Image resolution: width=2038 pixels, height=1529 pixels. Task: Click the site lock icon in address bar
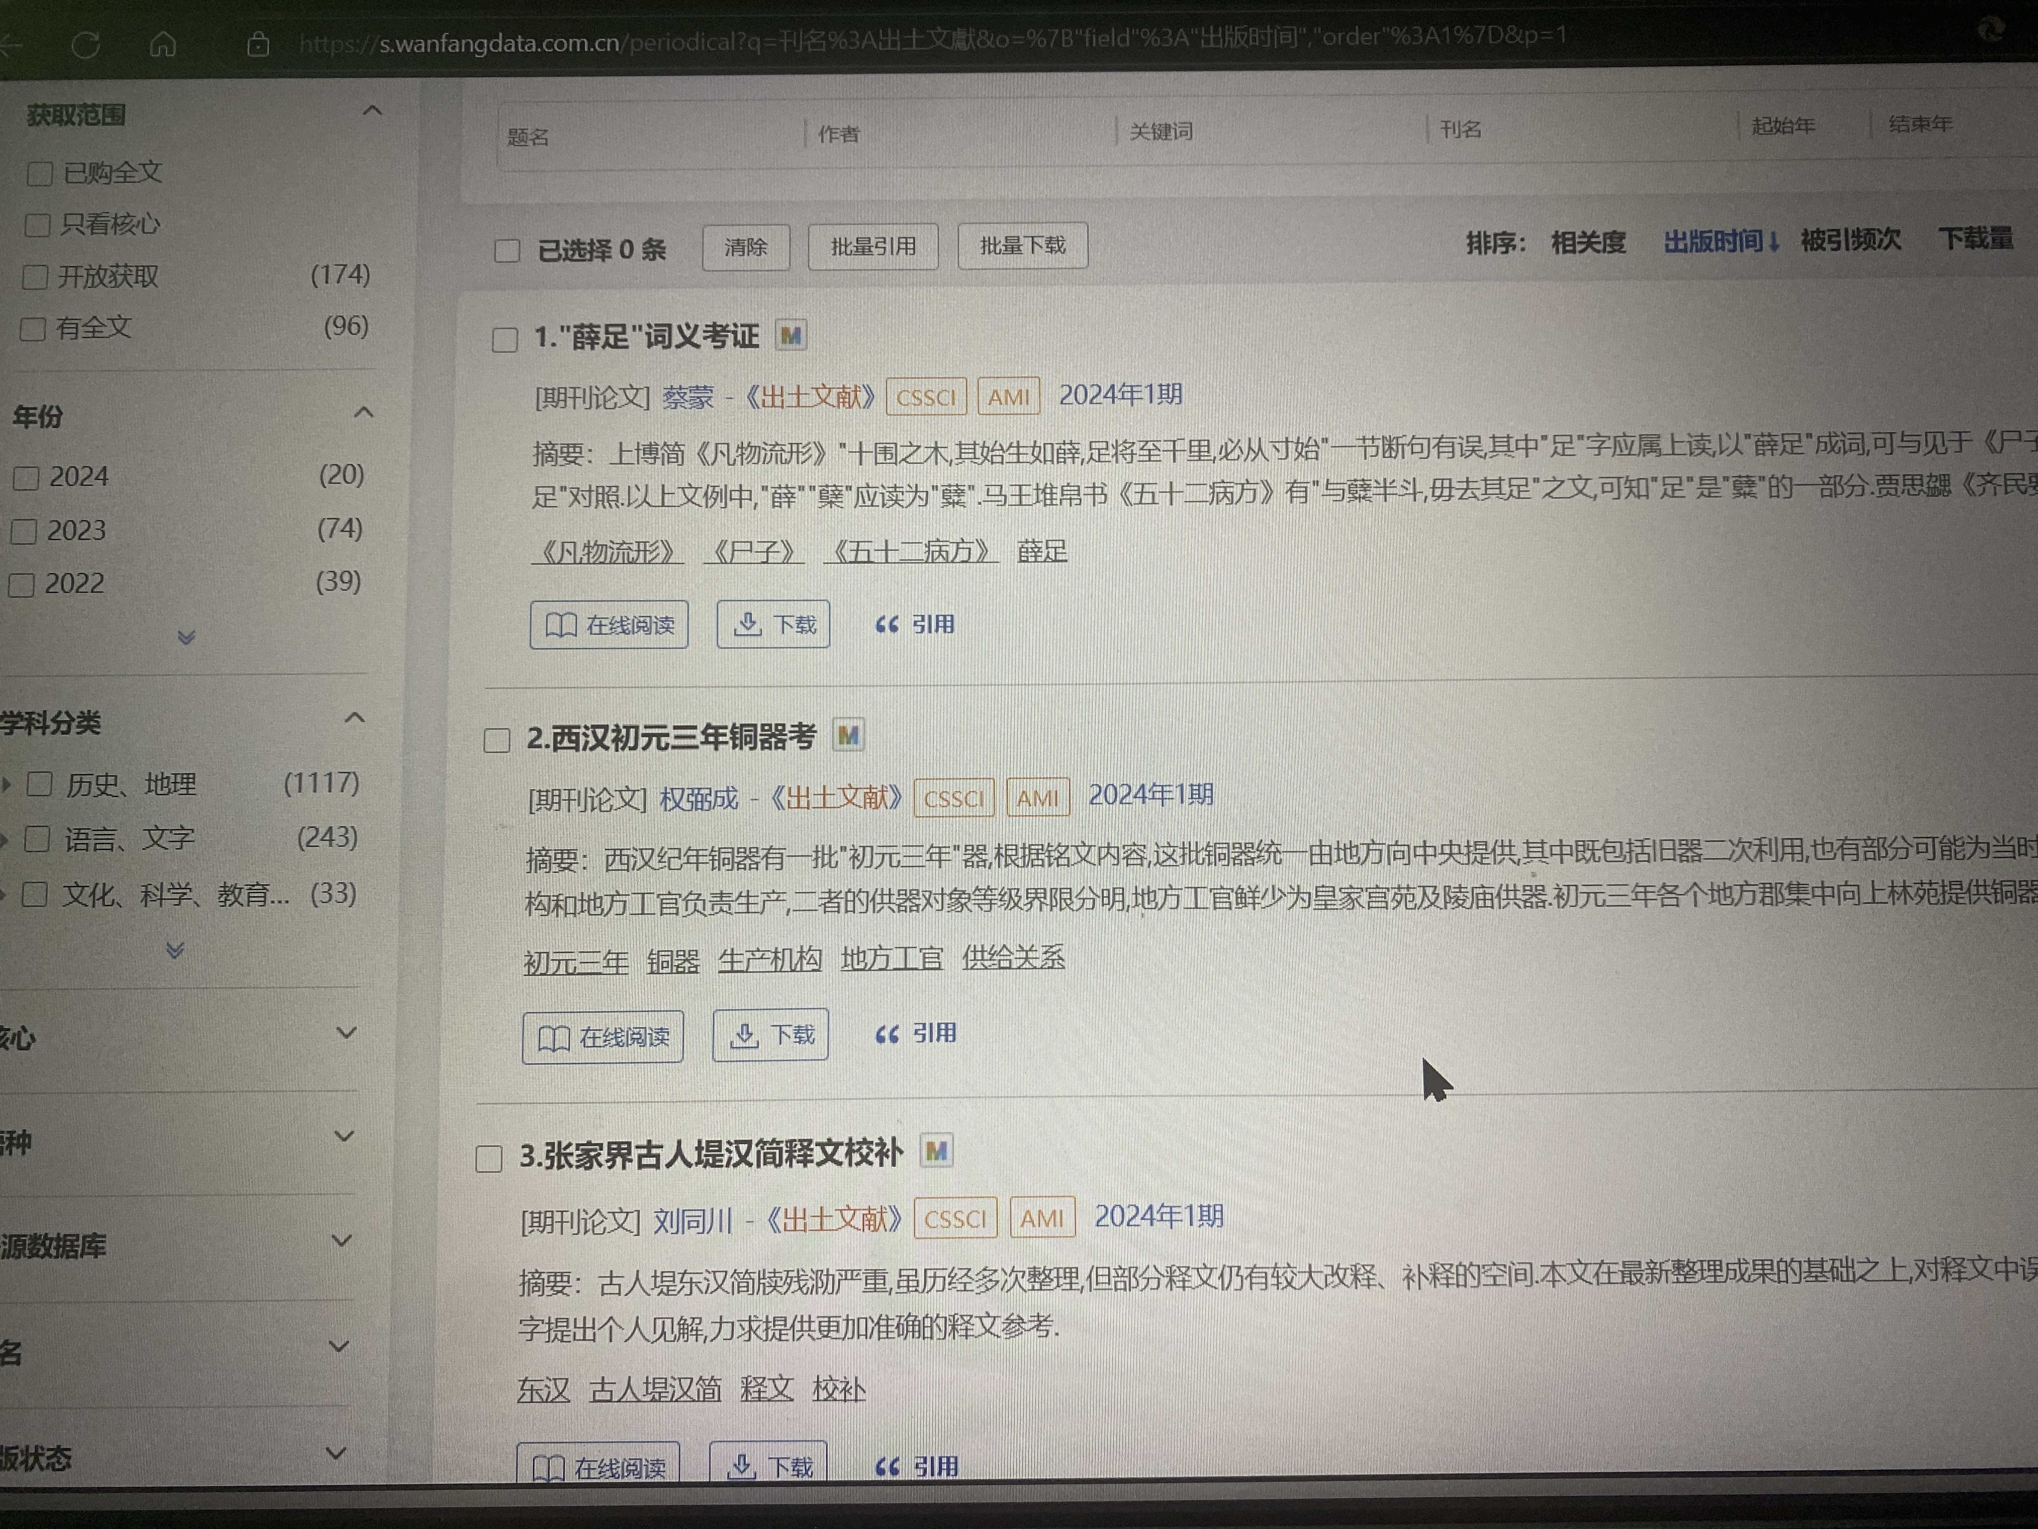click(258, 43)
